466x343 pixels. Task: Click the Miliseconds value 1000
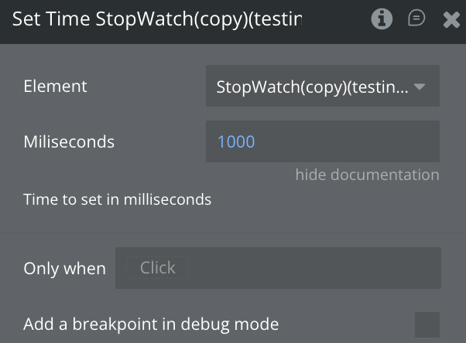click(x=237, y=141)
